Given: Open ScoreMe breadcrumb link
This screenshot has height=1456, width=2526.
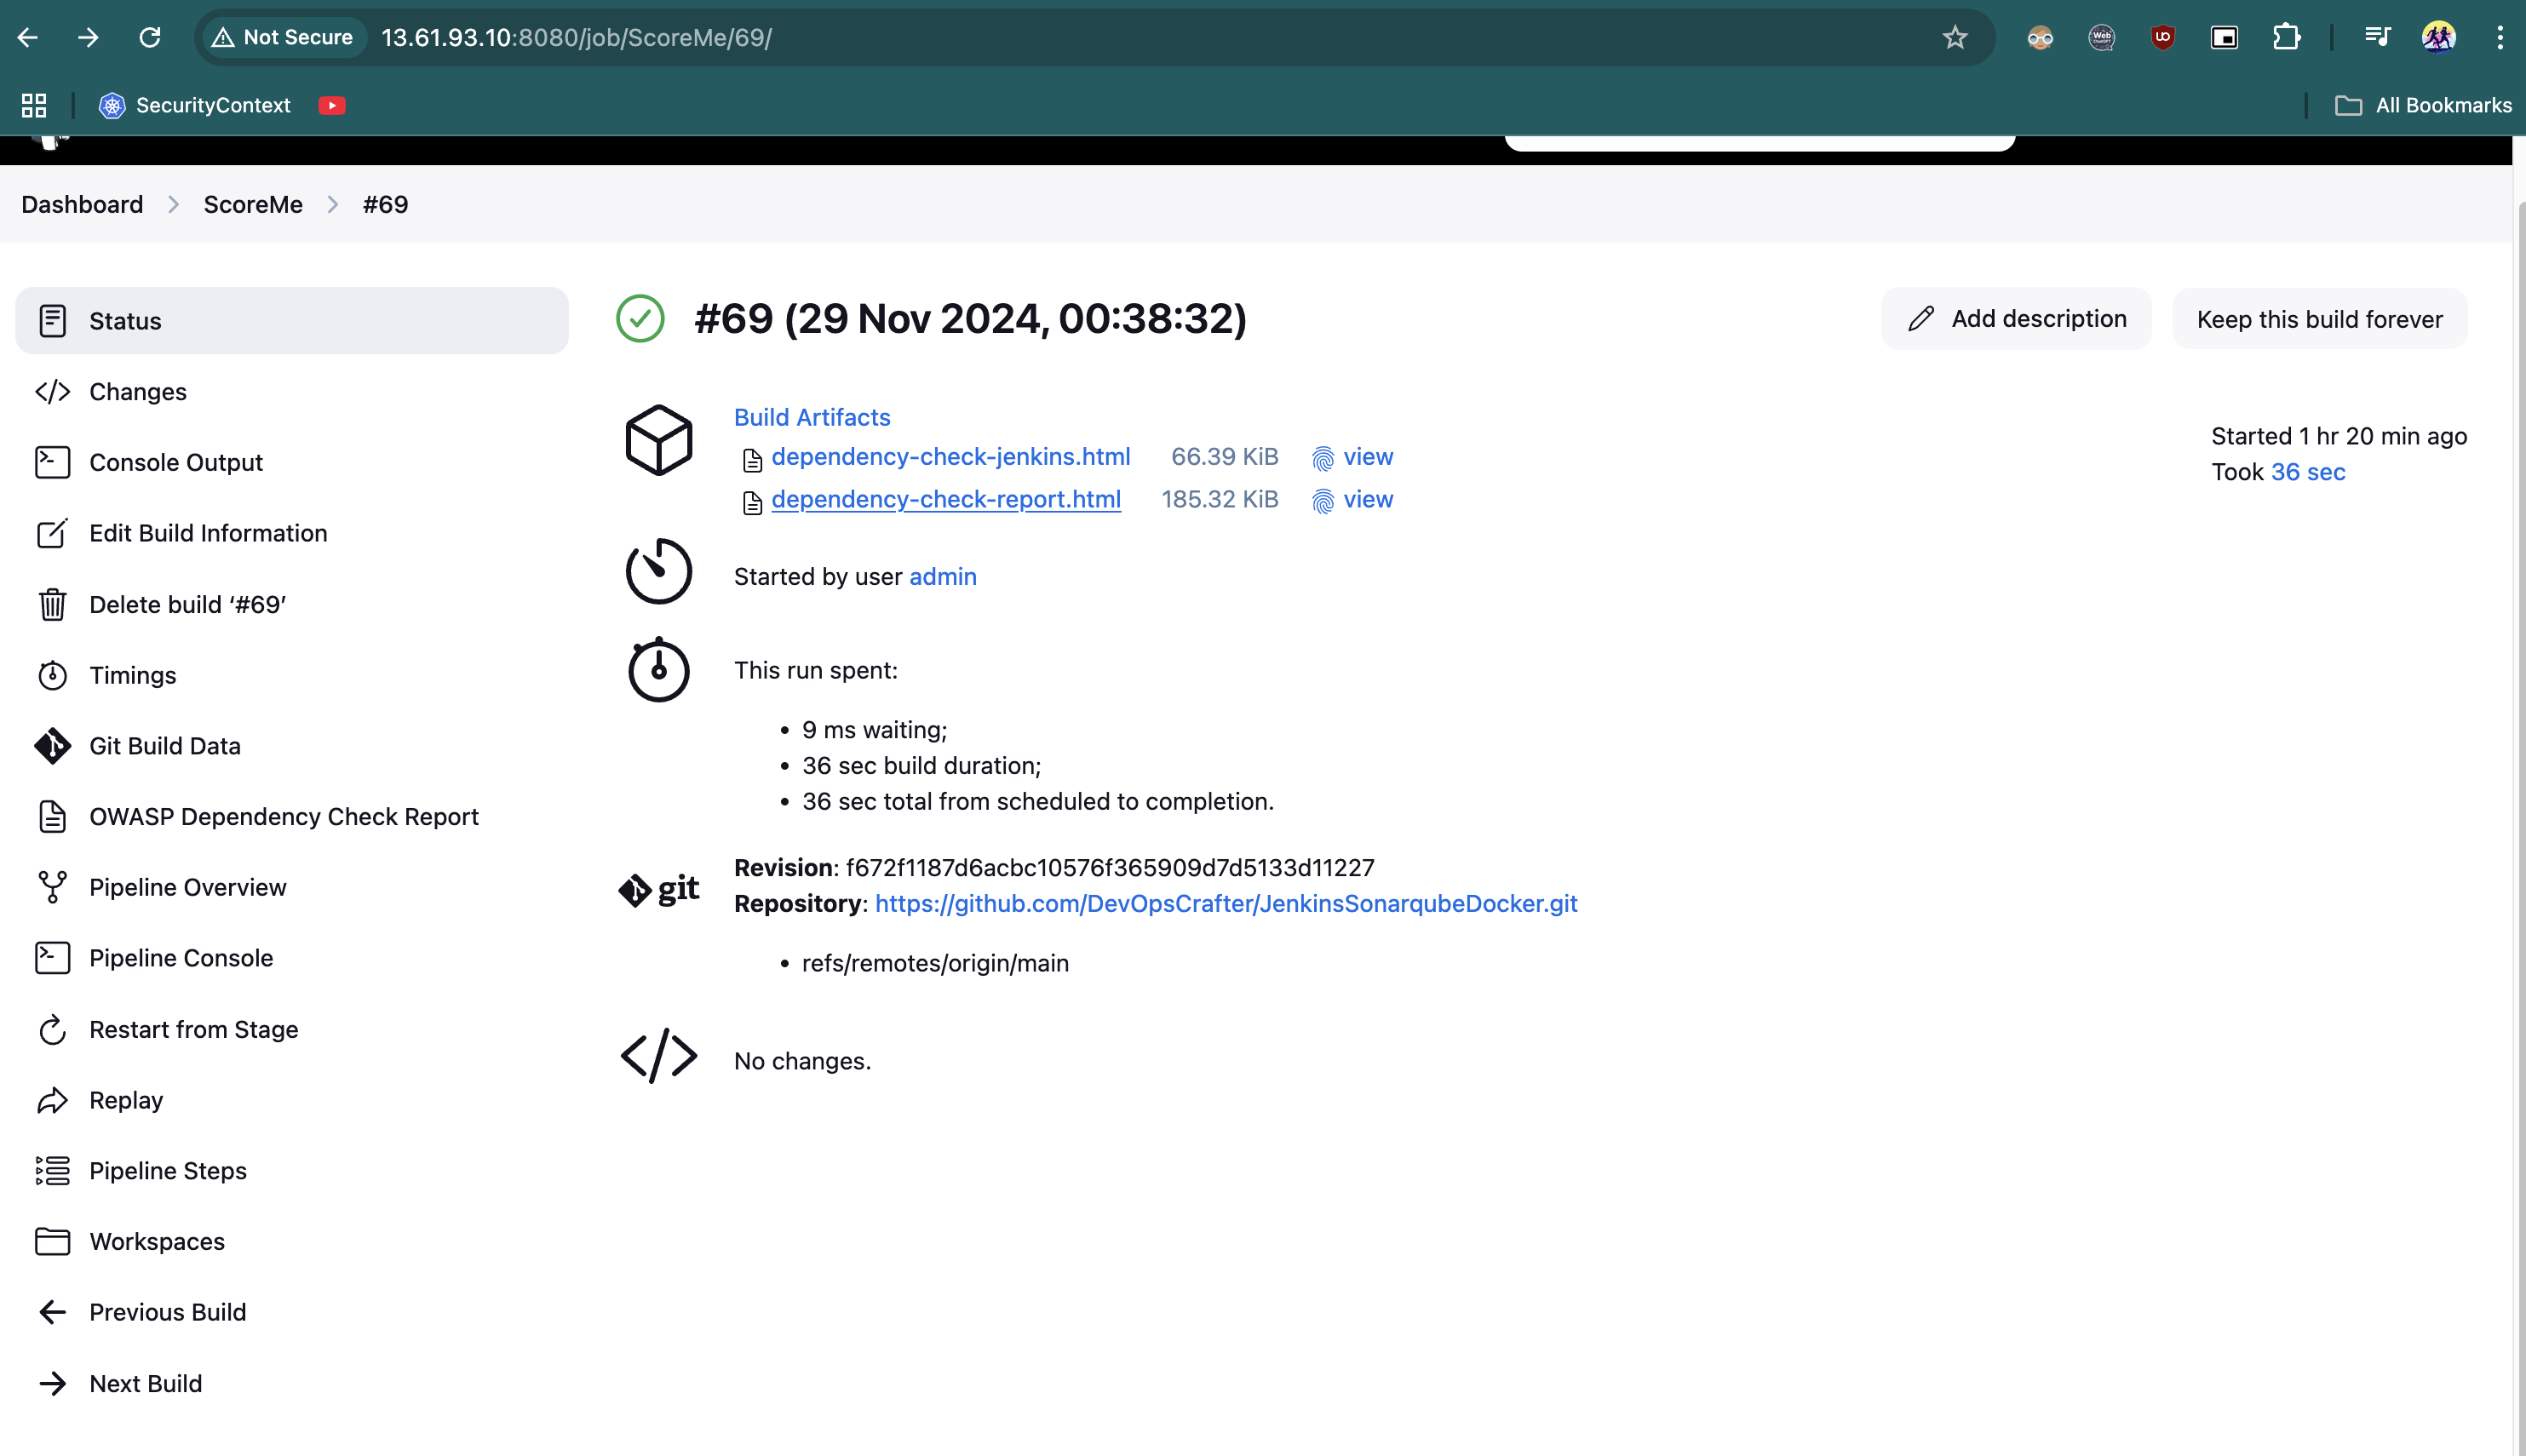Looking at the screenshot, I should (253, 204).
